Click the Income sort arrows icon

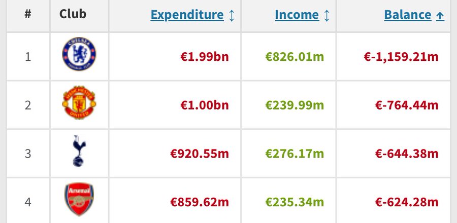point(327,15)
